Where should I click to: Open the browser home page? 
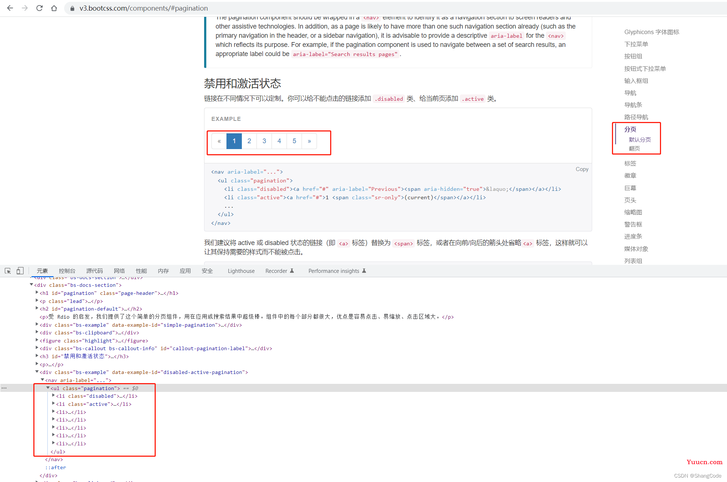tap(54, 8)
